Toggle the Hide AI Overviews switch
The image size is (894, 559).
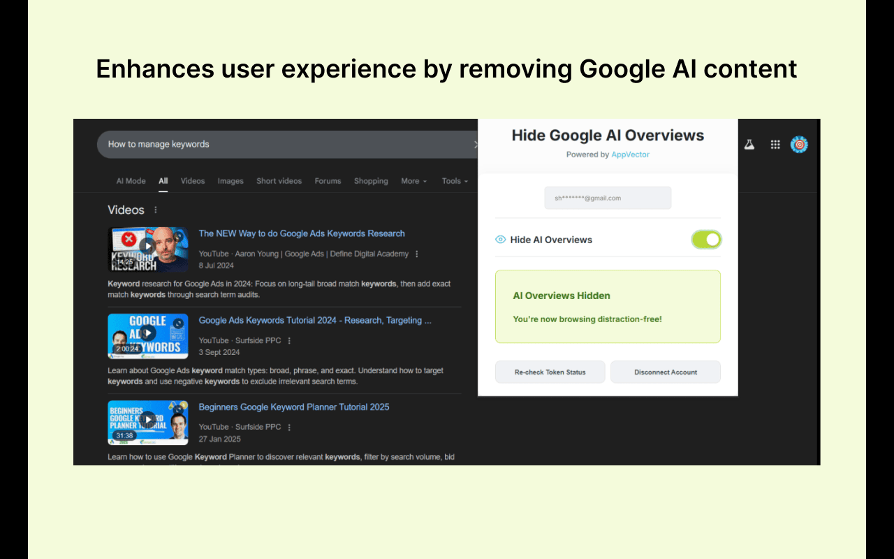click(706, 240)
